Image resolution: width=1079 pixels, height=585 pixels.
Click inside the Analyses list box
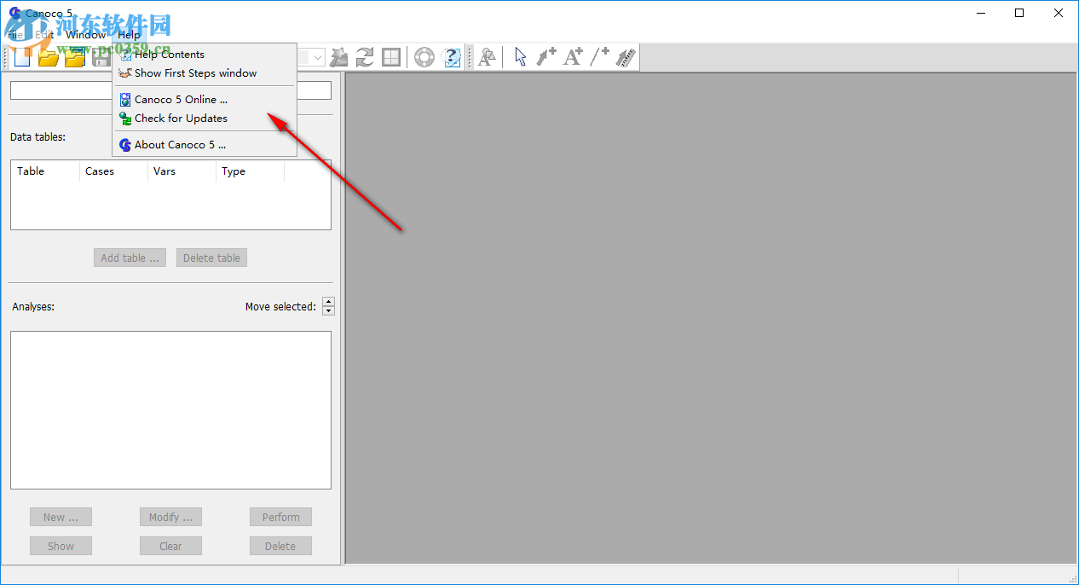pos(170,410)
